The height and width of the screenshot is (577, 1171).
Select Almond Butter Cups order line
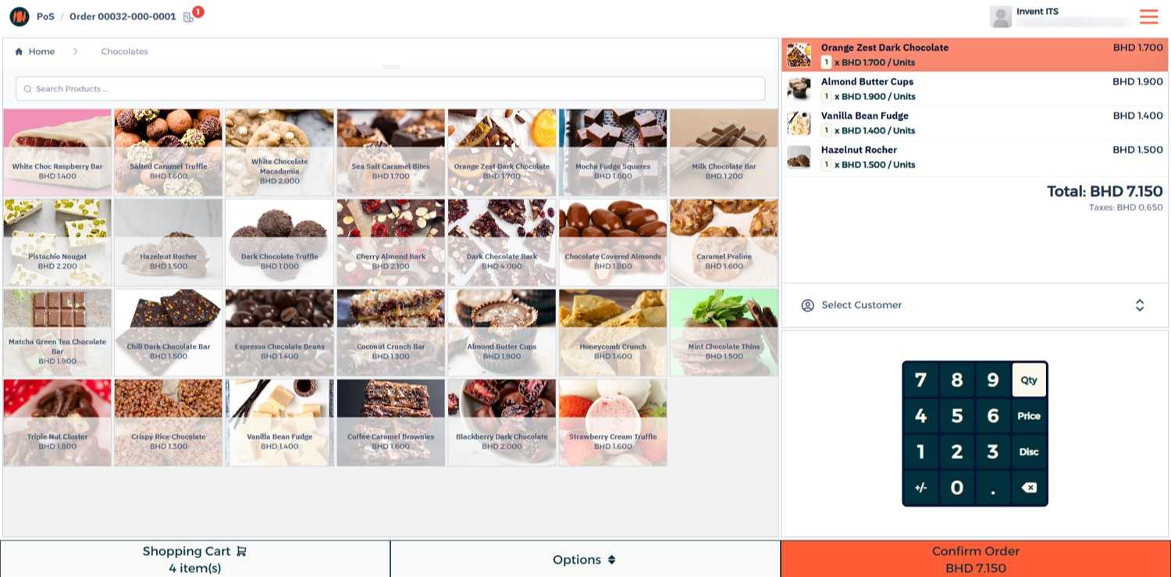pos(975,89)
